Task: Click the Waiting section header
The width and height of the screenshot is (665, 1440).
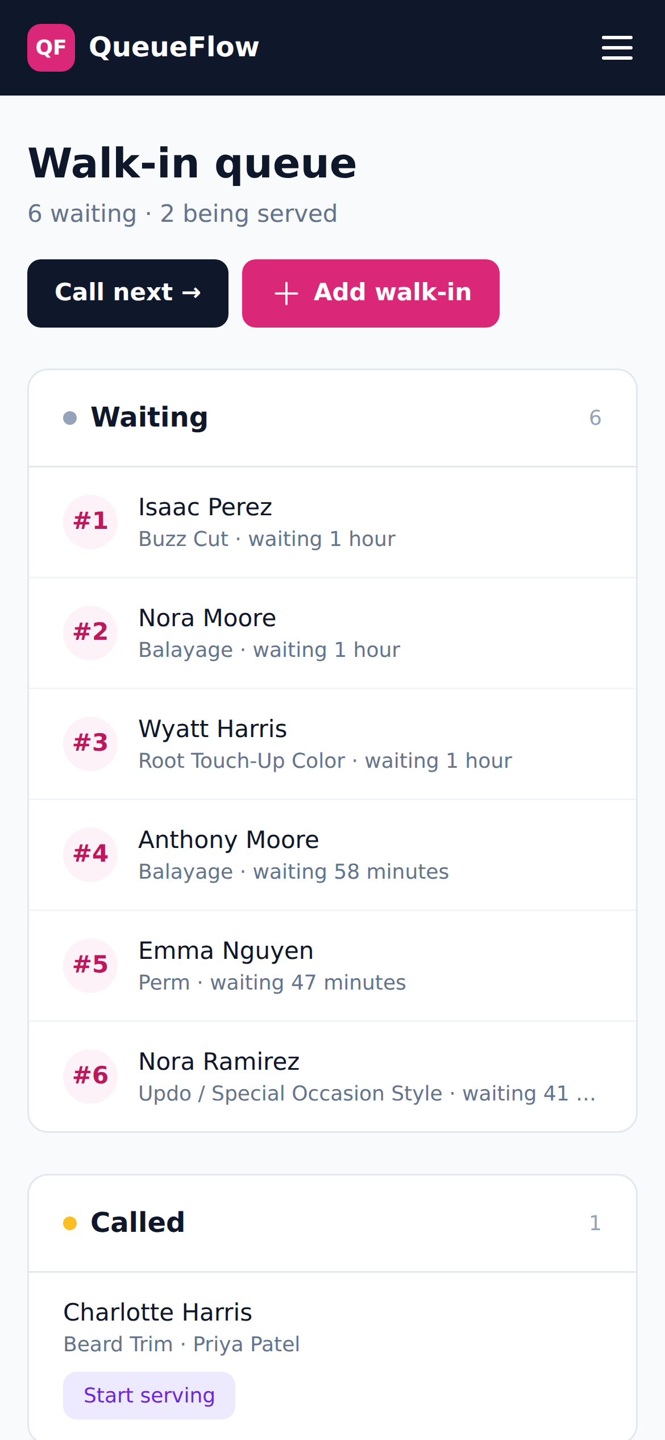Action: 332,418
